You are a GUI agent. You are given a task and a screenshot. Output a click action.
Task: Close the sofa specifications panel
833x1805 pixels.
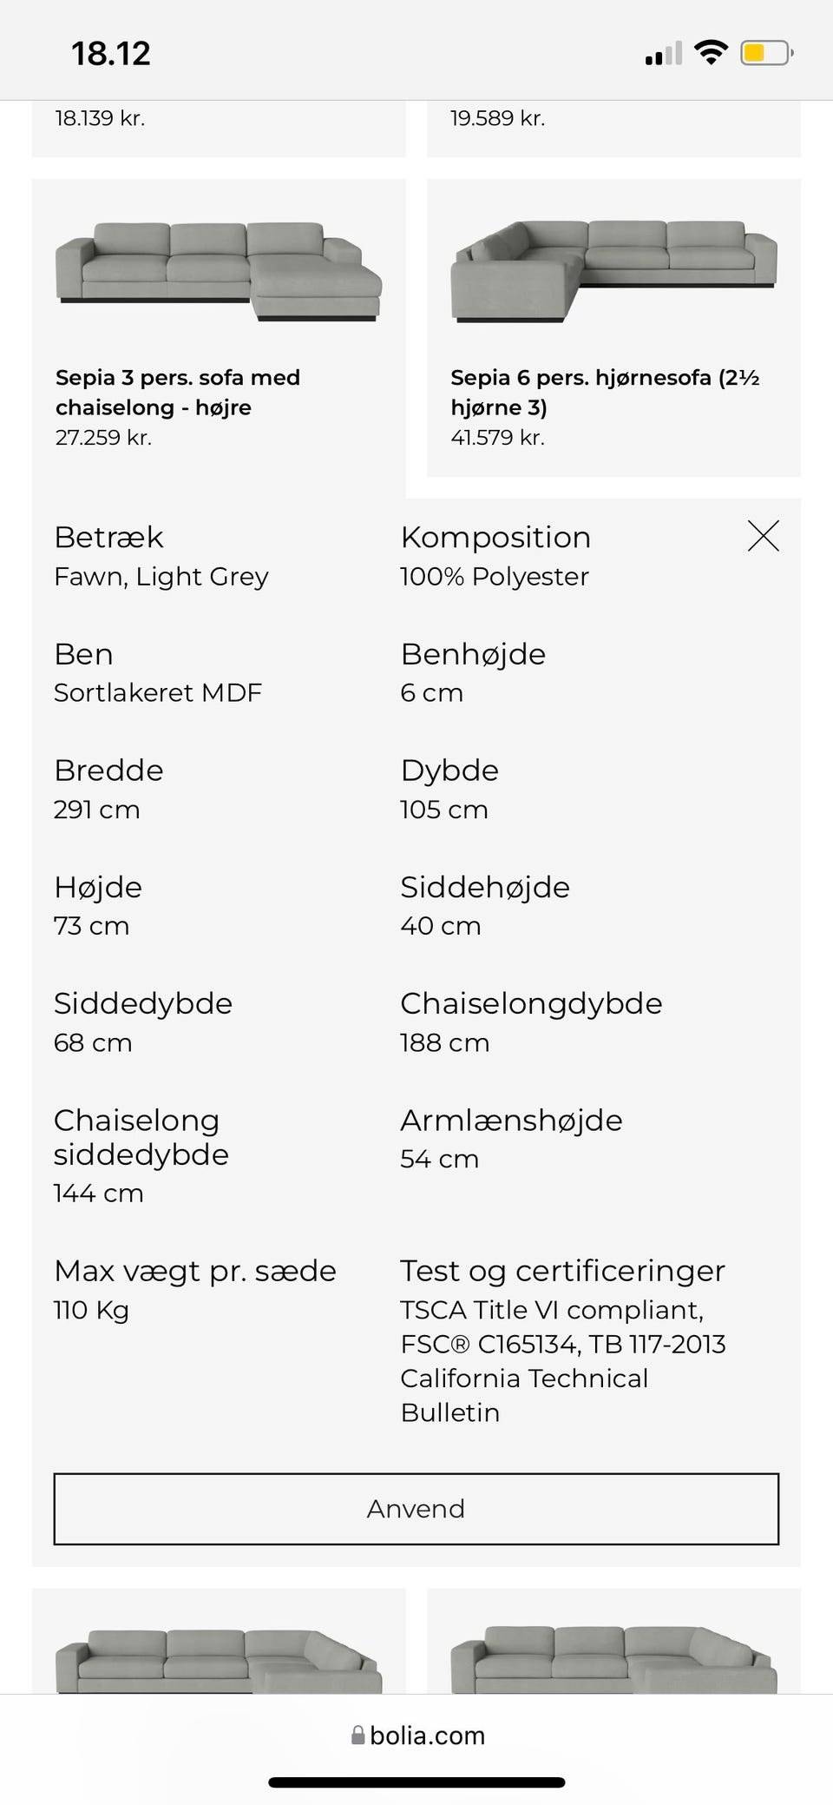763,536
